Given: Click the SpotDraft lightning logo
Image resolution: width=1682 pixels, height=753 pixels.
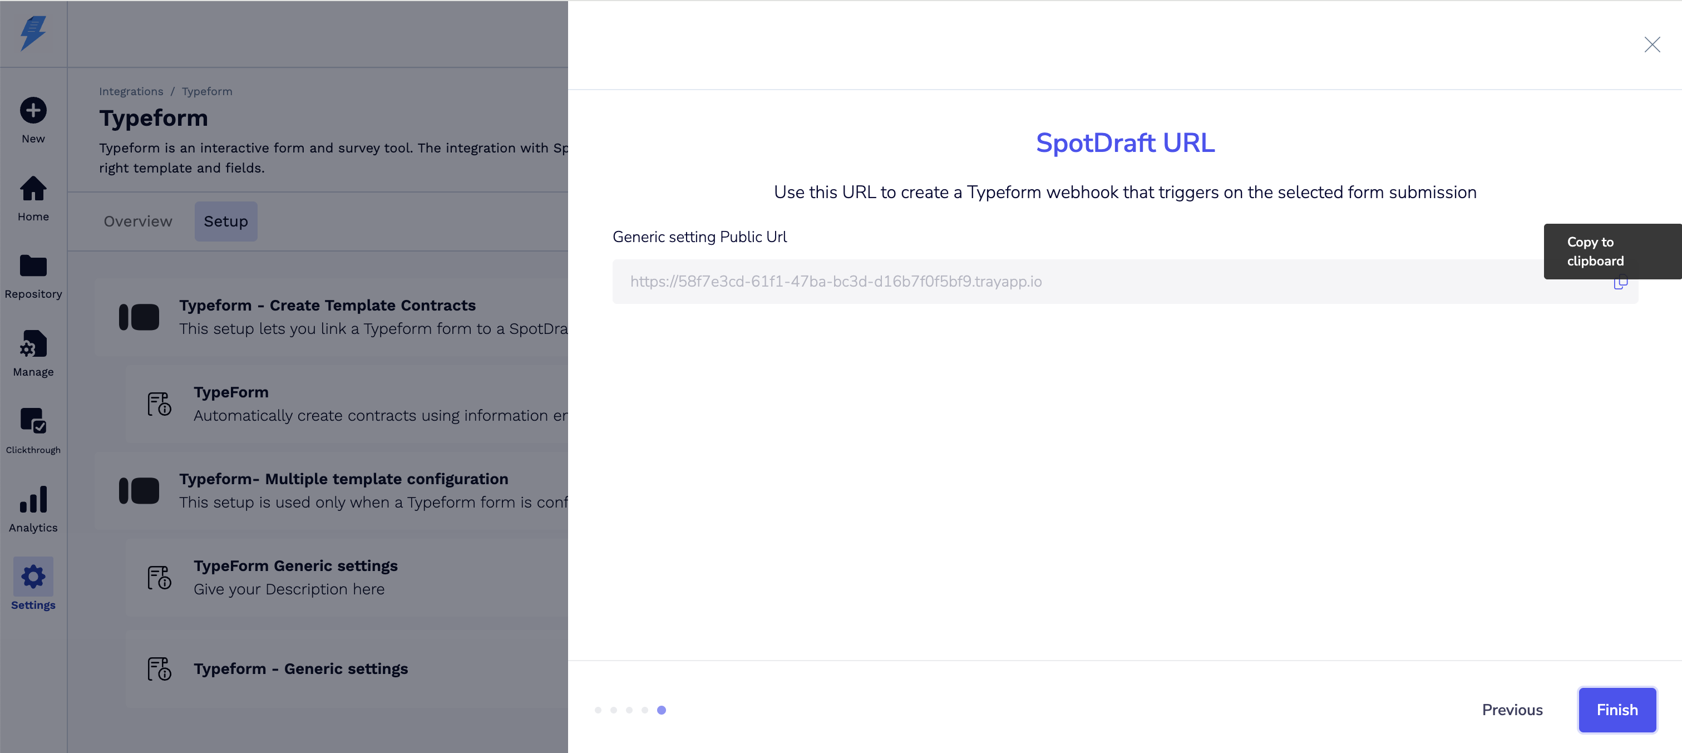Looking at the screenshot, I should point(33,33).
